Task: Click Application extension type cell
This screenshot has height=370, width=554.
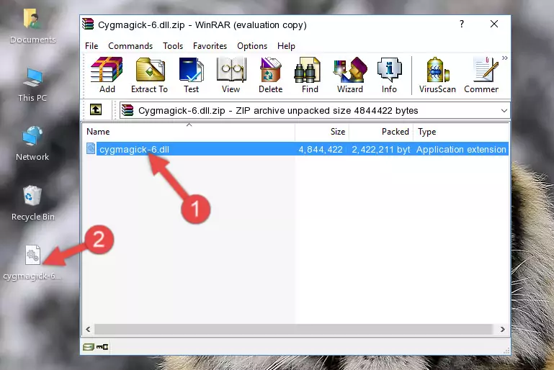Action: (x=461, y=149)
